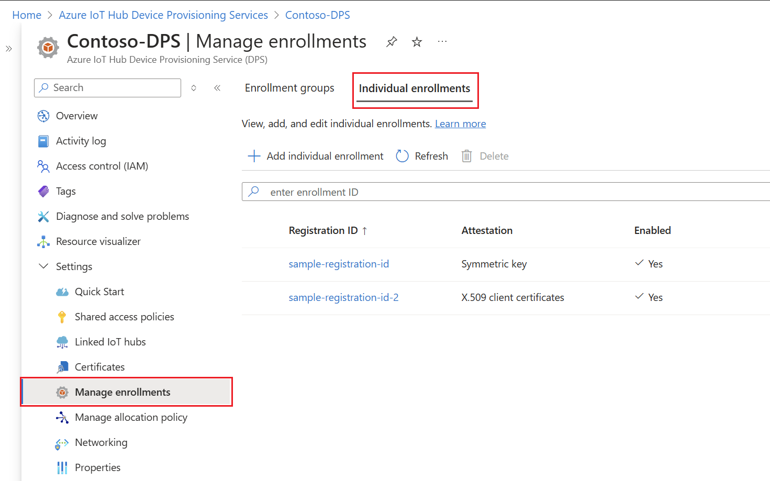The image size is (770, 481).
Task: Pin this blade using the pin icon
Action: point(392,42)
